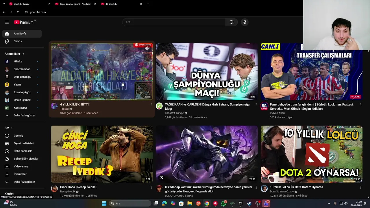The width and height of the screenshot is (370, 208).
Task: Go back with browser back arrow
Action: click(4, 12)
